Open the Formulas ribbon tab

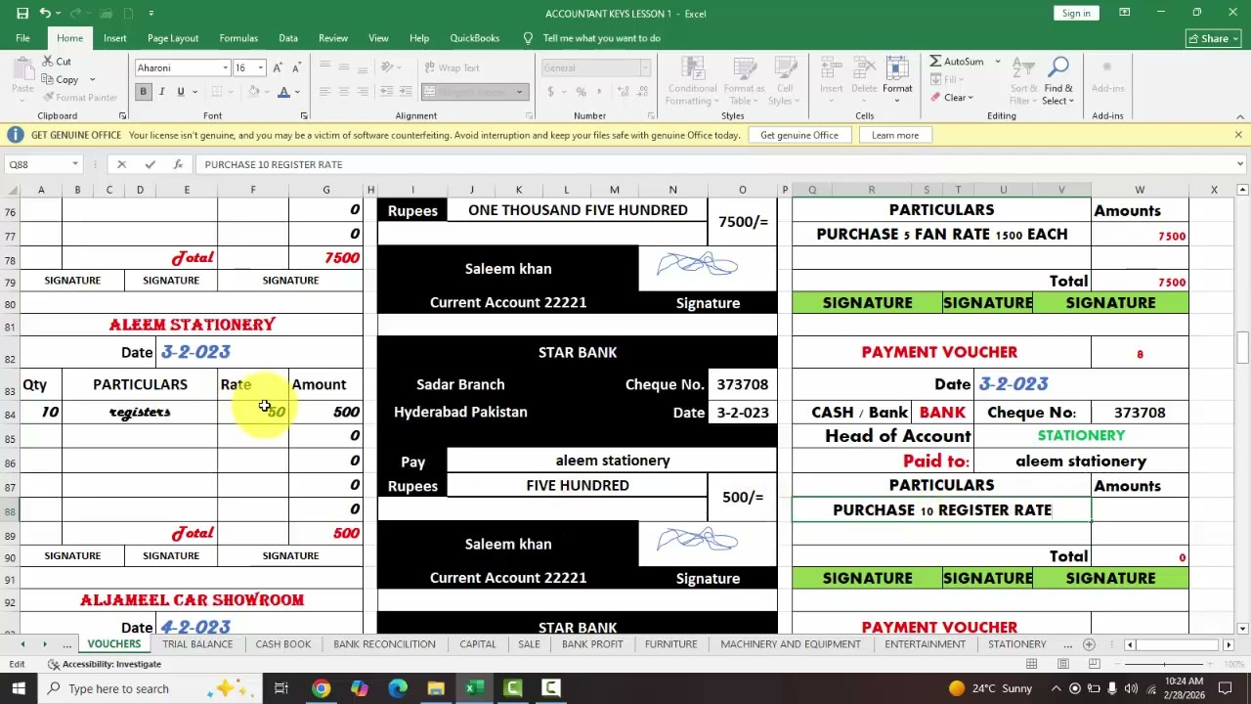[x=238, y=38]
